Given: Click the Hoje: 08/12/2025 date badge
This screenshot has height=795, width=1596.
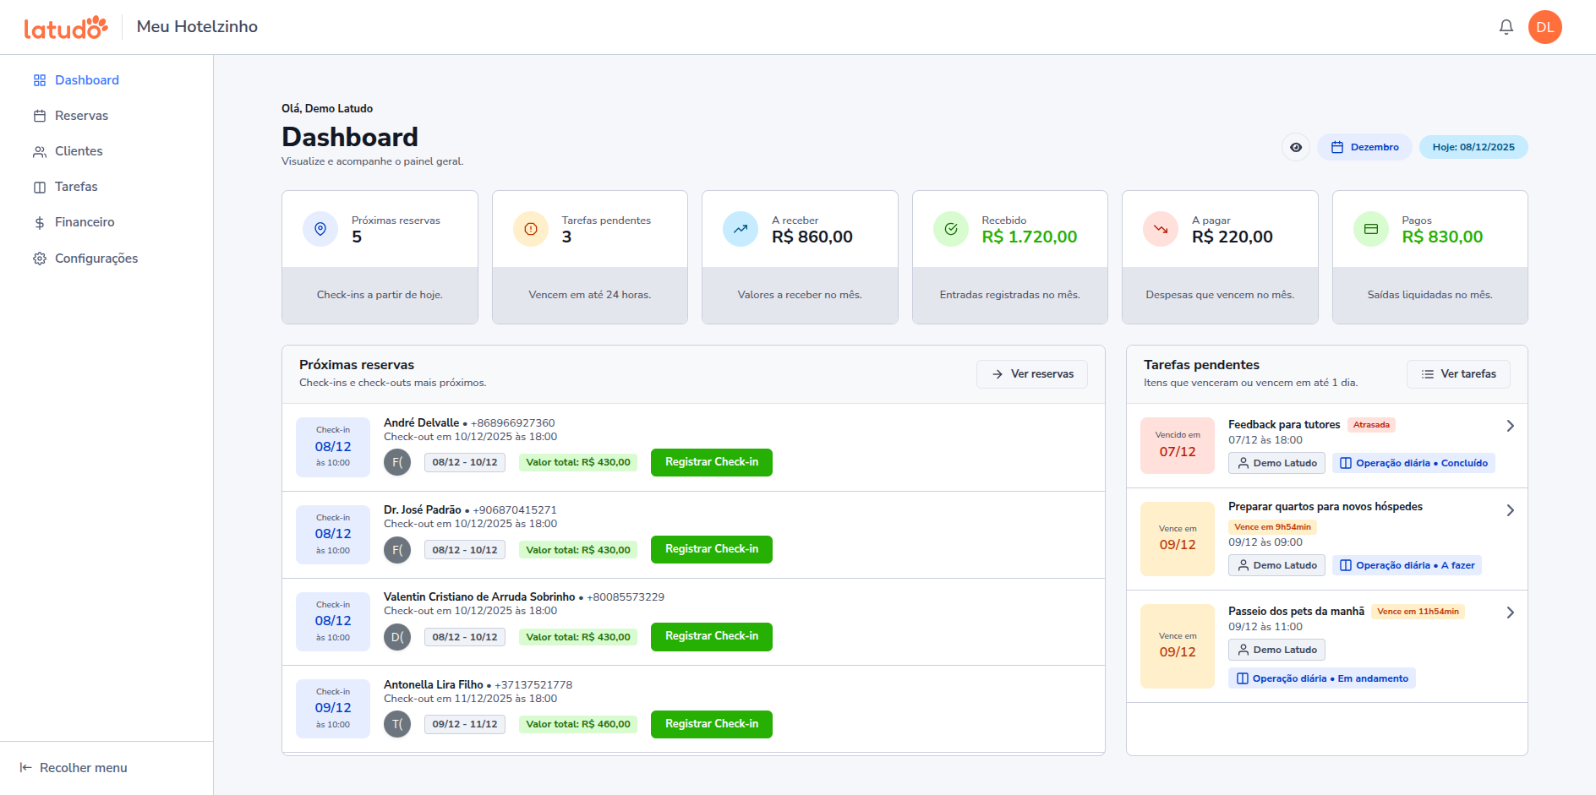Looking at the screenshot, I should (1473, 147).
